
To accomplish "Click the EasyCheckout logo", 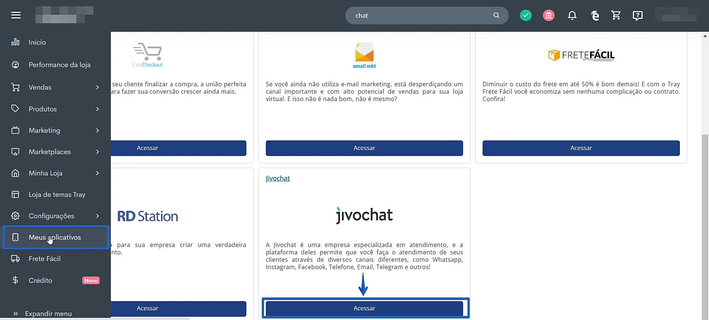I will (147, 55).
